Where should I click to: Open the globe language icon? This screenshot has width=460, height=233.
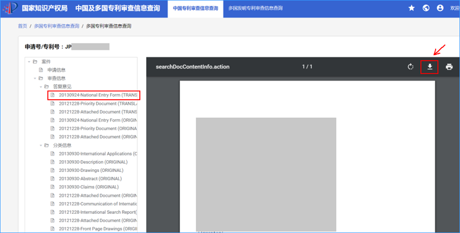[x=426, y=8]
